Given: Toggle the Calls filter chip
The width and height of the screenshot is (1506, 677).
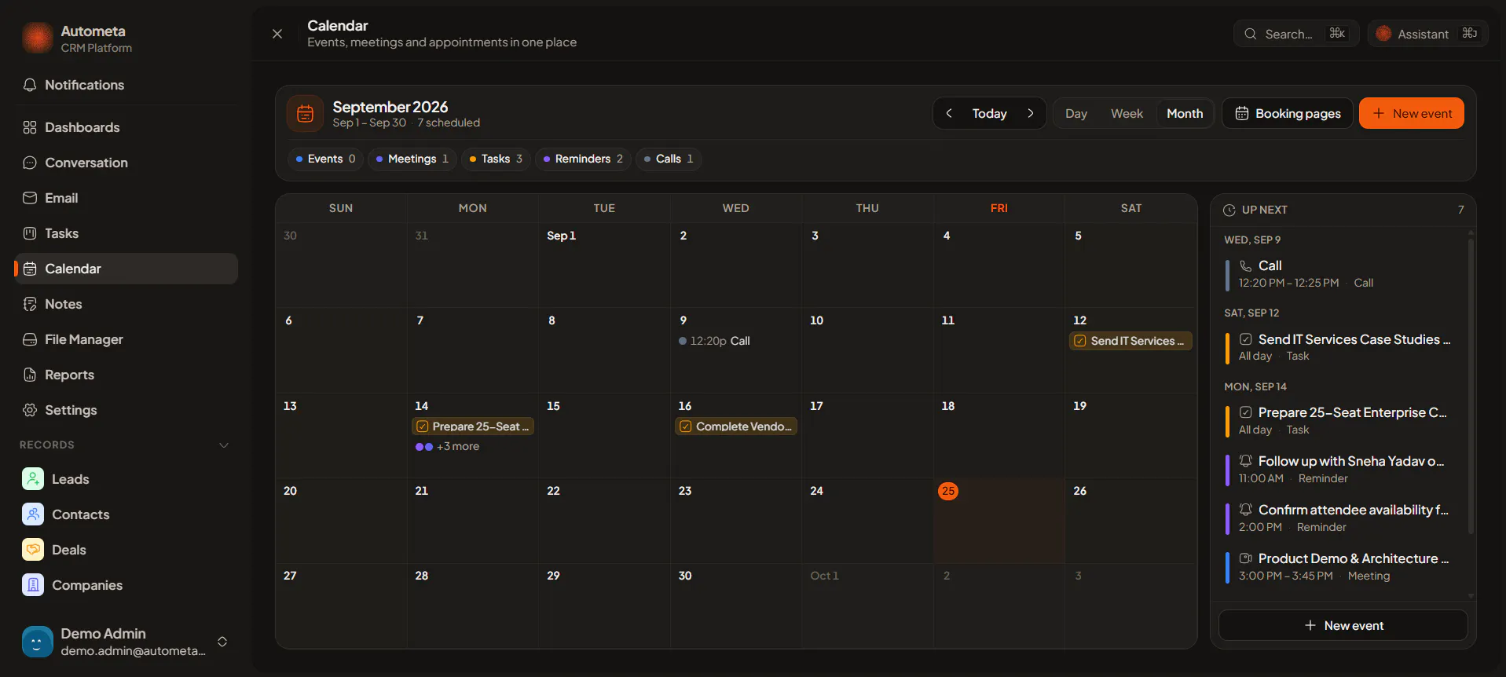Looking at the screenshot, I should [669, 159].
